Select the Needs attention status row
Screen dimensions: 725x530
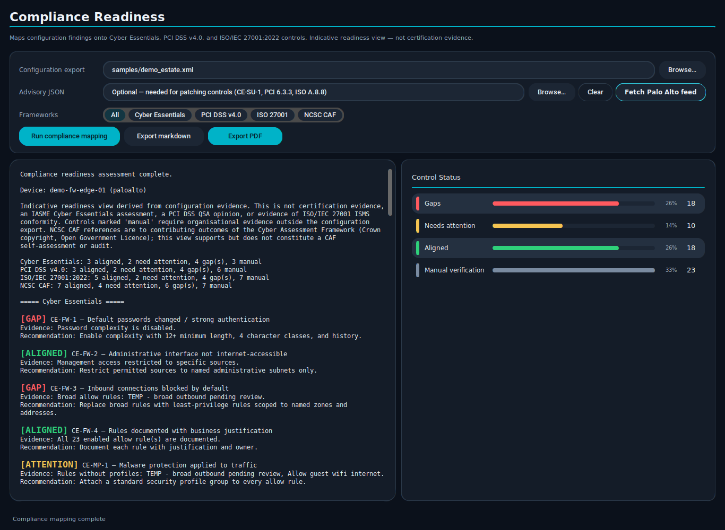click(x=558, y=226)
